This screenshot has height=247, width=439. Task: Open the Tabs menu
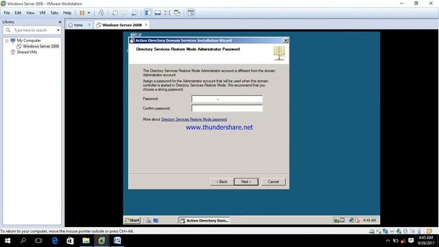pos(54,13)
